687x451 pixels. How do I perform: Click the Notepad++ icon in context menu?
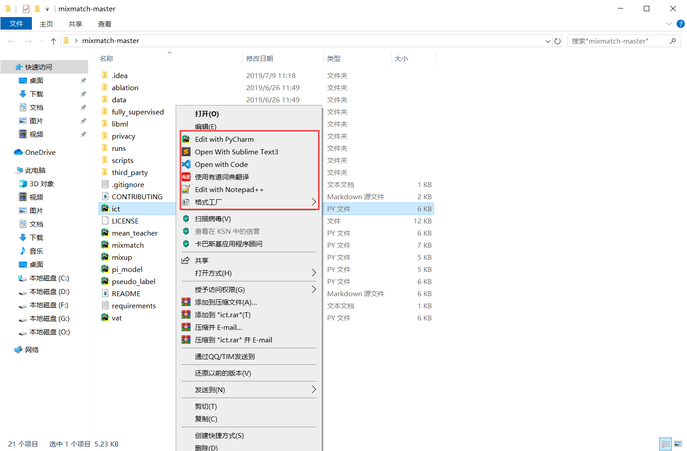click(x=186, y=189)
